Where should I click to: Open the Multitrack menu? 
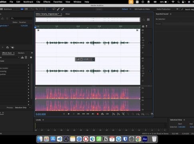click(28, 2)
